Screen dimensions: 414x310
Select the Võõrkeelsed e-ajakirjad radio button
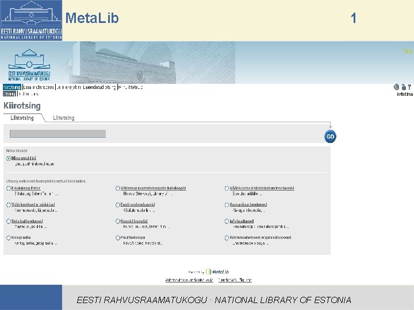pos(9,205)
